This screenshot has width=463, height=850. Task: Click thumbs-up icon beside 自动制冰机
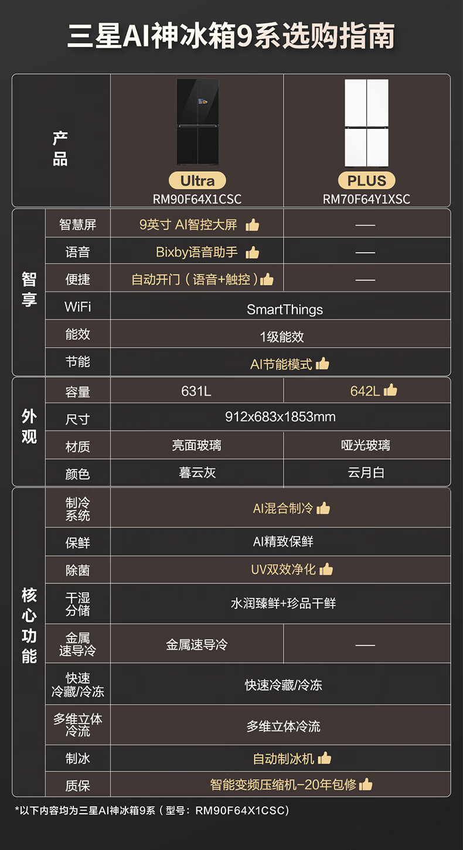coord(324,759)
